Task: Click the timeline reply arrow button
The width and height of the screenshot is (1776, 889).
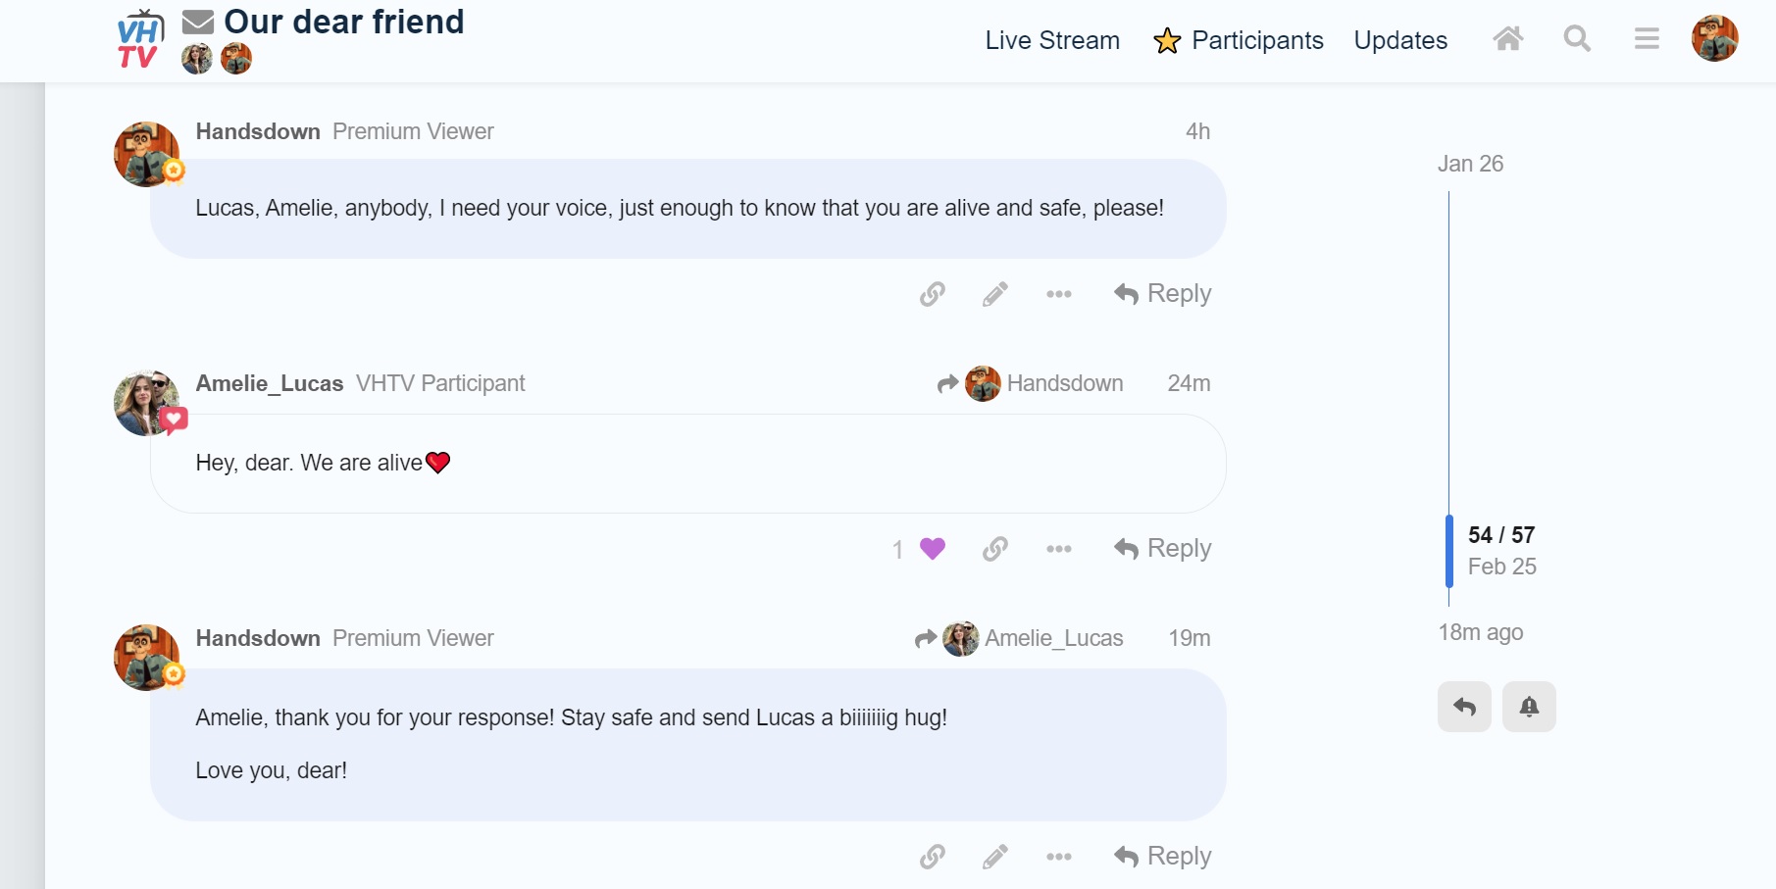Action: tap(1464, 707)
